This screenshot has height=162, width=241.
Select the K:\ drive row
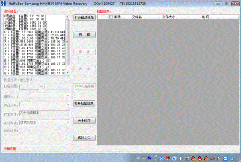click(x=35, y=54)
